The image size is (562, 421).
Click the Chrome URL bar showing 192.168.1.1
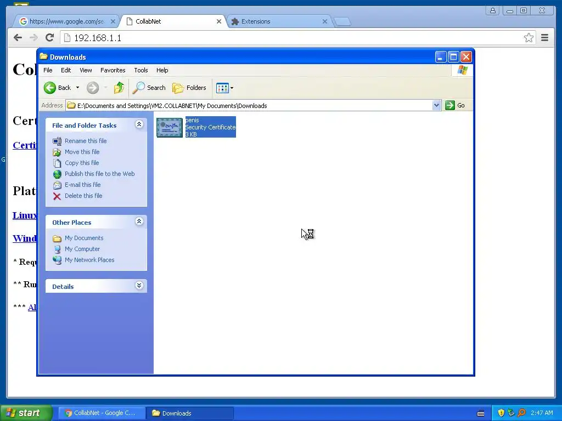[x=297, y=38]
